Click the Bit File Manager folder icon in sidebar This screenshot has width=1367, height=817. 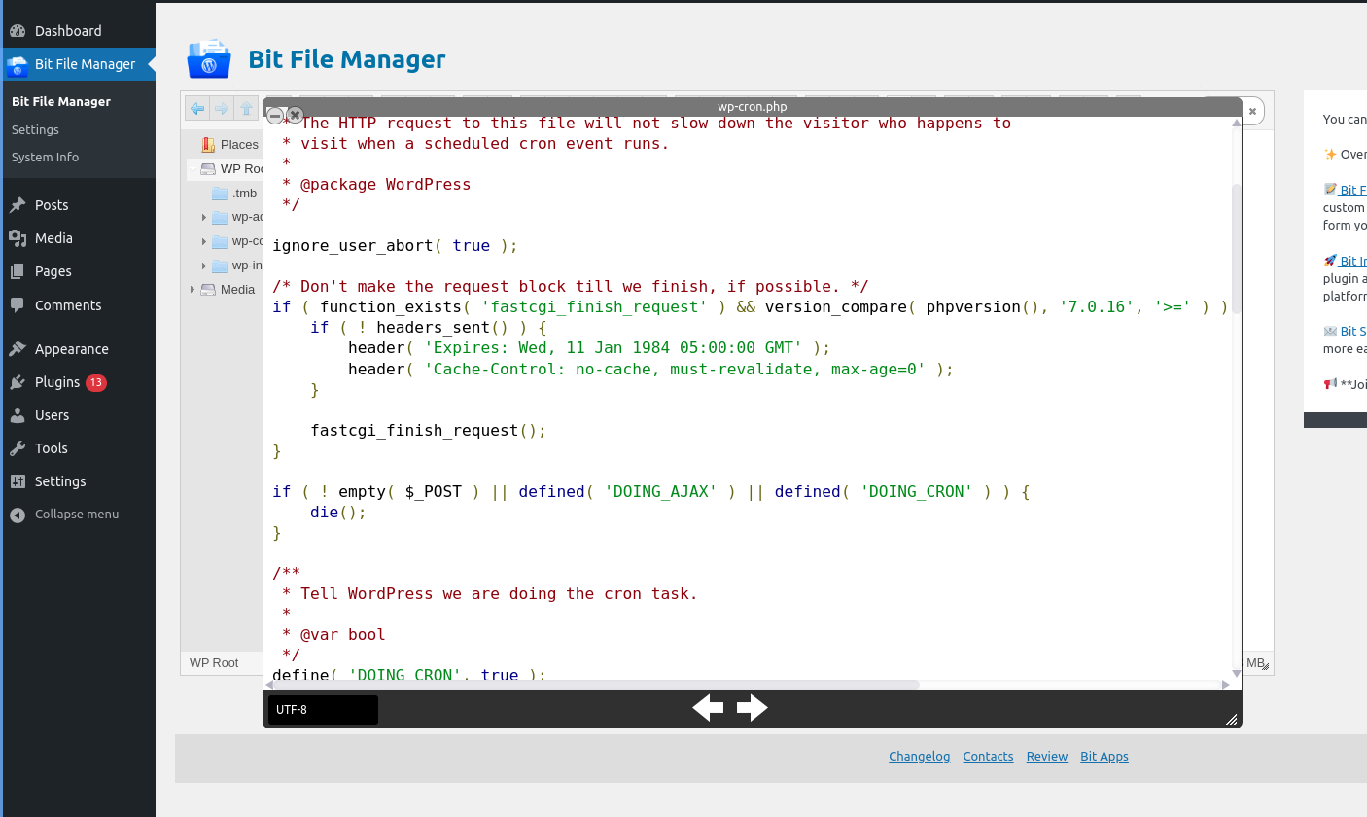[x=18, y=65]
